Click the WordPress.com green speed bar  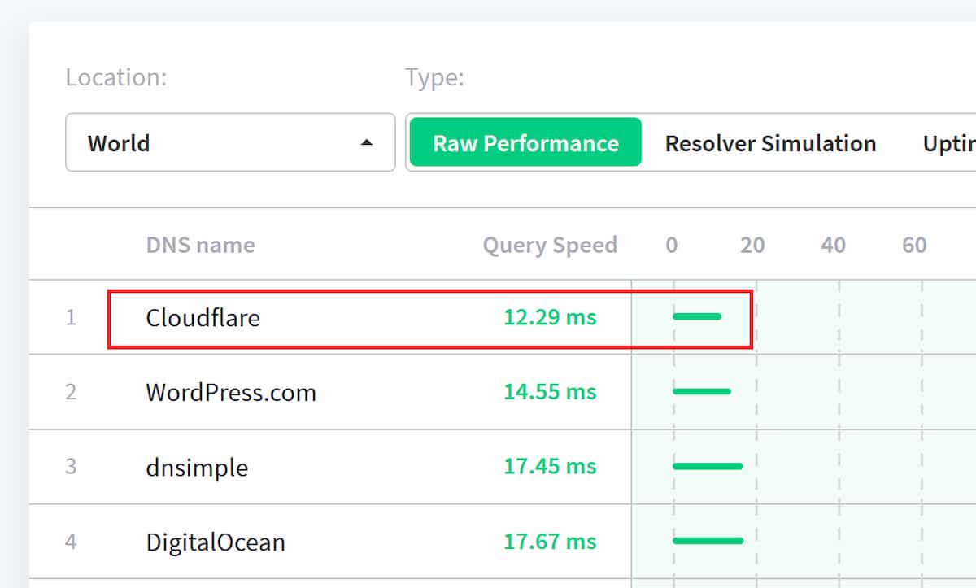point(702,391)
